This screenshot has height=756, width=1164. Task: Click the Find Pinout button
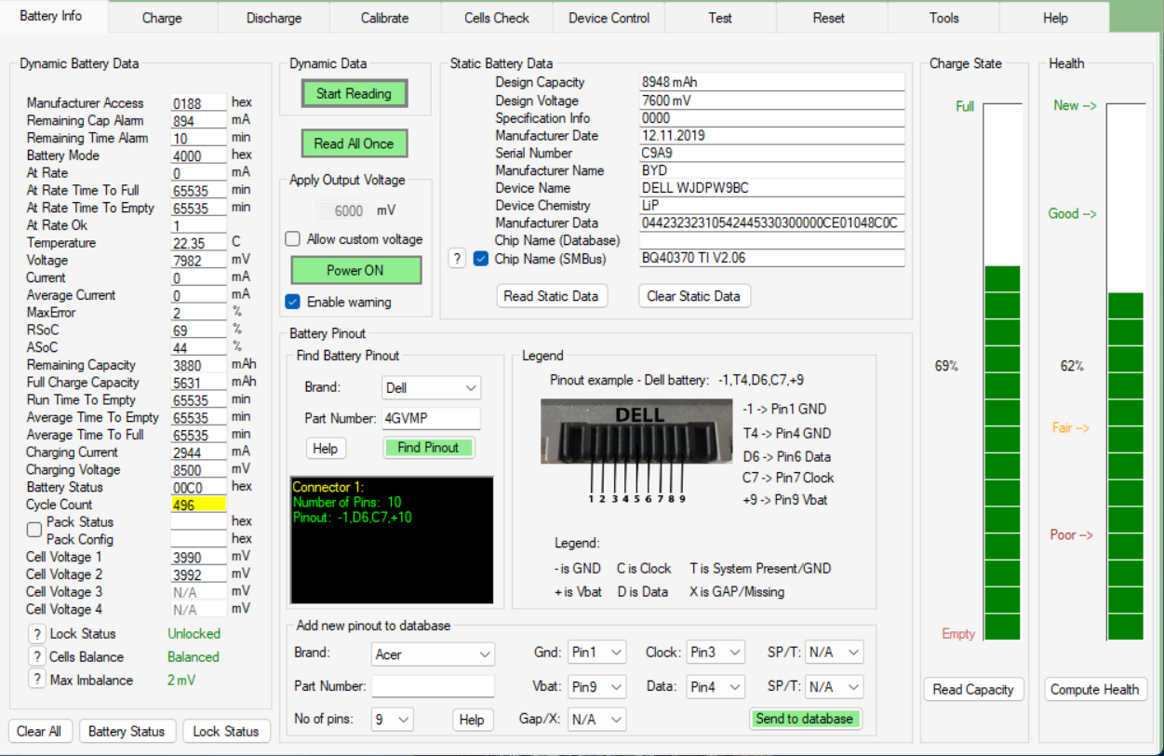[x=428, y=448]
